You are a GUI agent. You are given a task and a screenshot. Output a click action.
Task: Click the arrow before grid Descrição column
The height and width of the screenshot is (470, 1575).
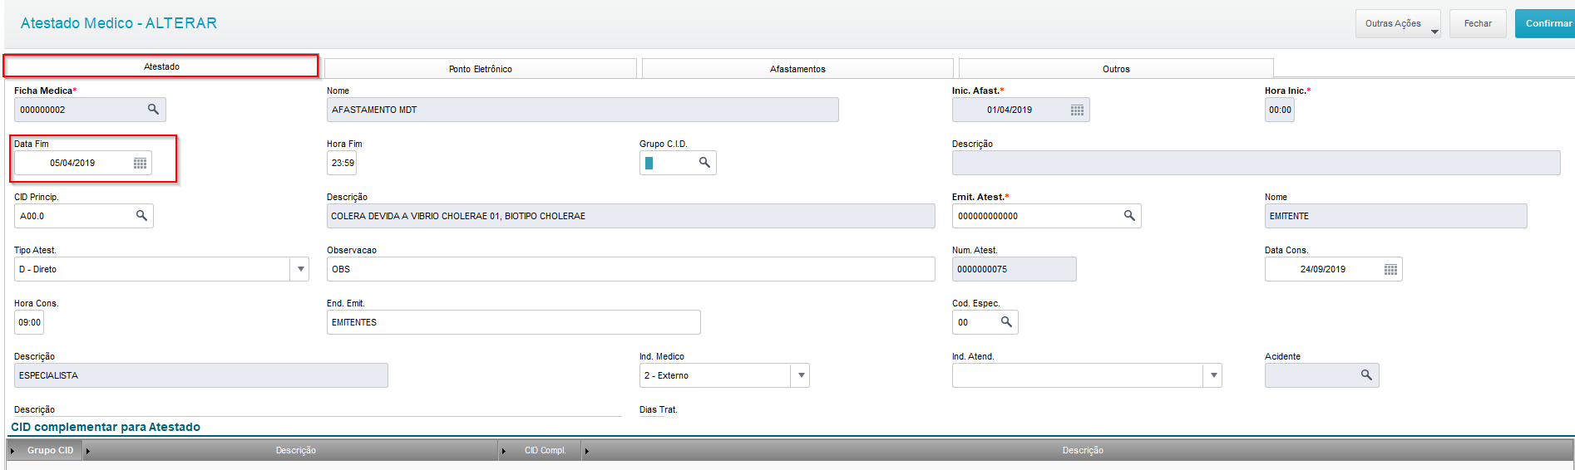pos(88,451)
